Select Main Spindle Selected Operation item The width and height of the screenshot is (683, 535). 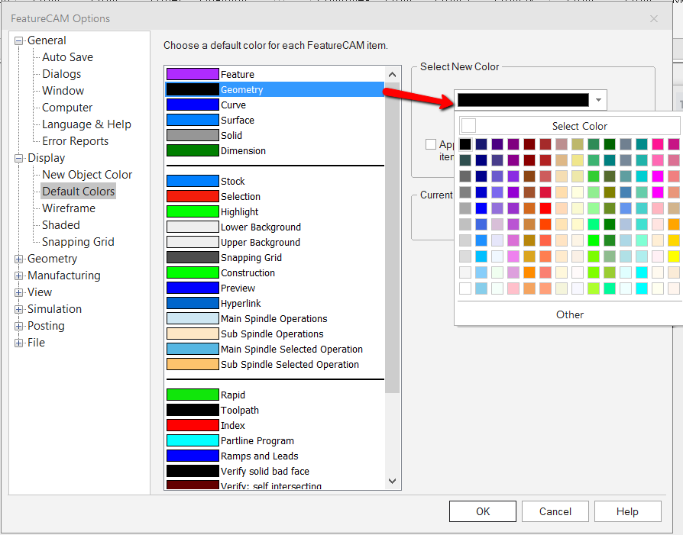[275, 349]
